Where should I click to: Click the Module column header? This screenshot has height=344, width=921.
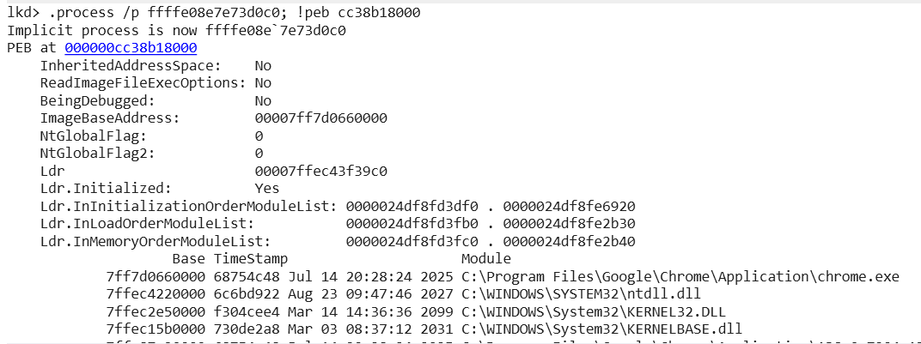tap(486, 259)
